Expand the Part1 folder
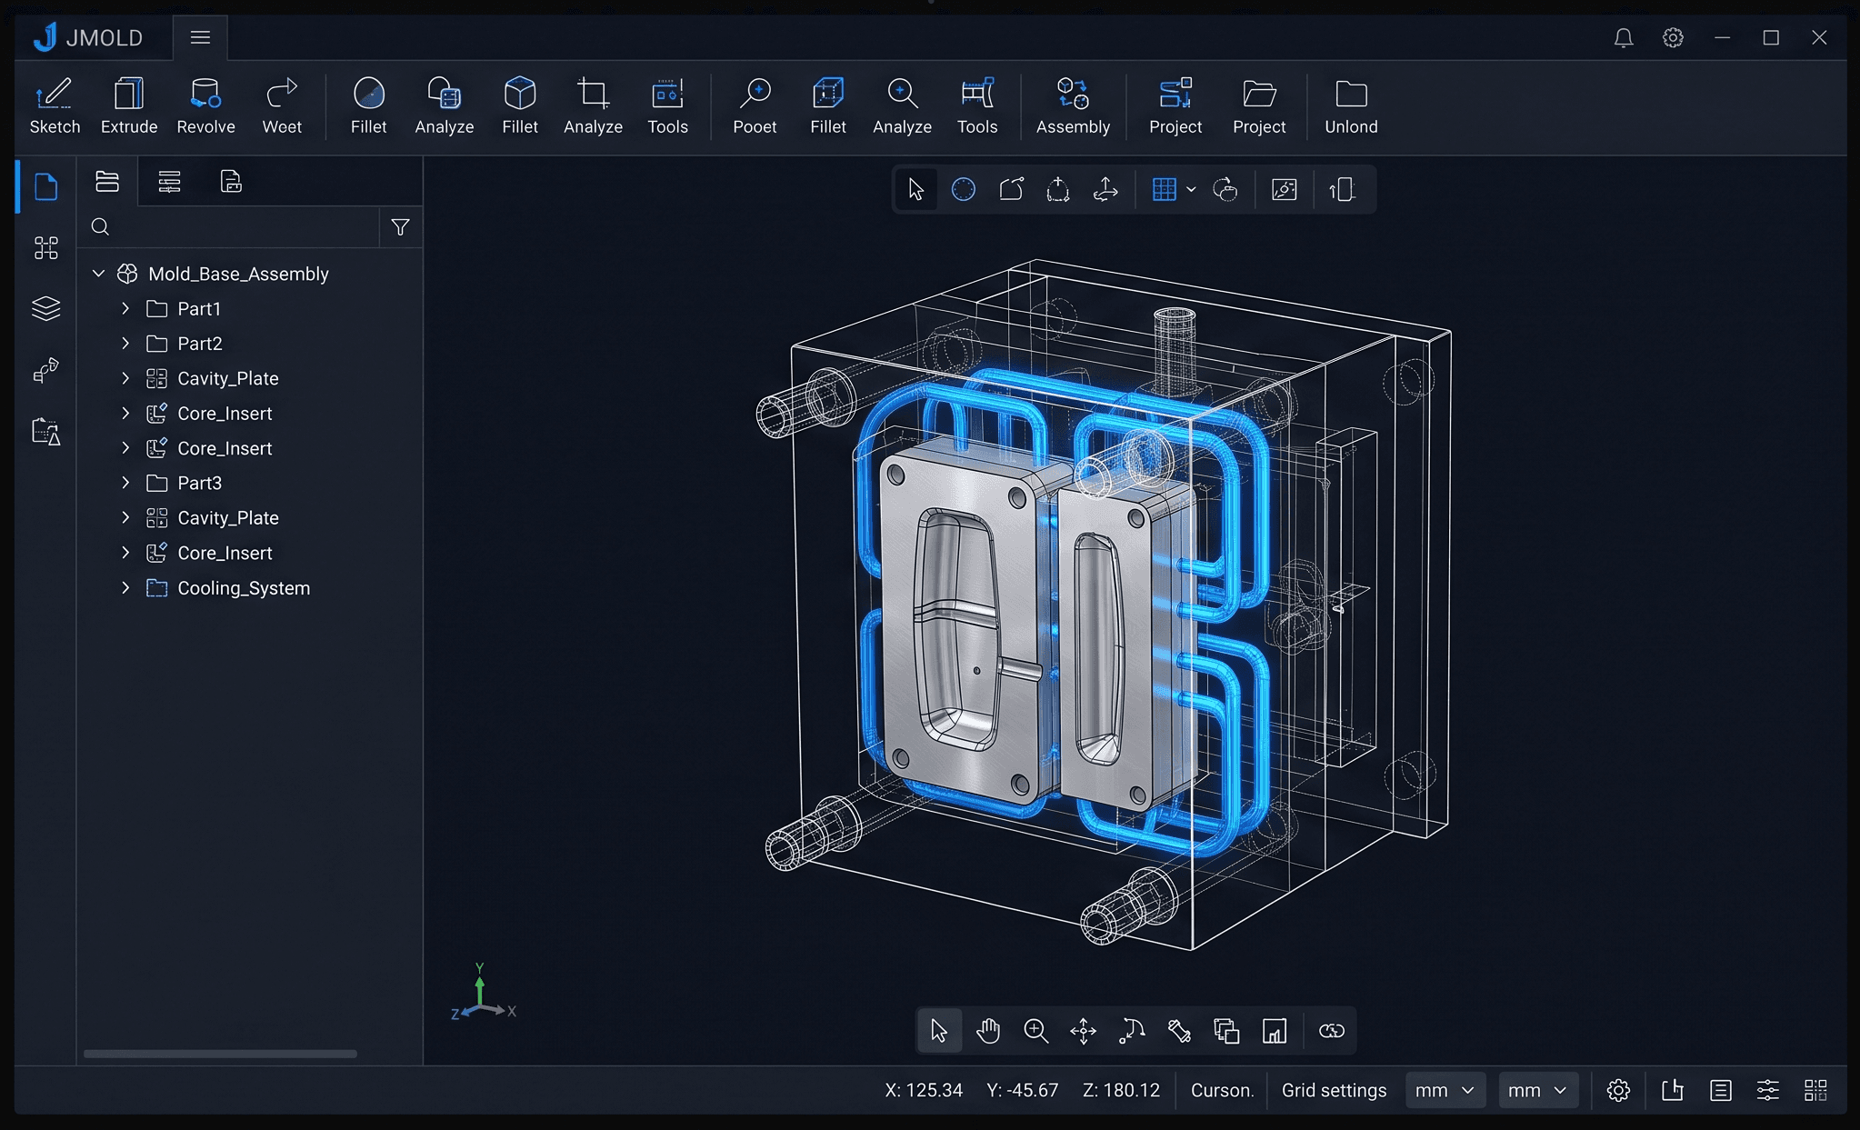Viewport: 1860px width, 1130px height. pyautogui.click(x=125, y=309)
